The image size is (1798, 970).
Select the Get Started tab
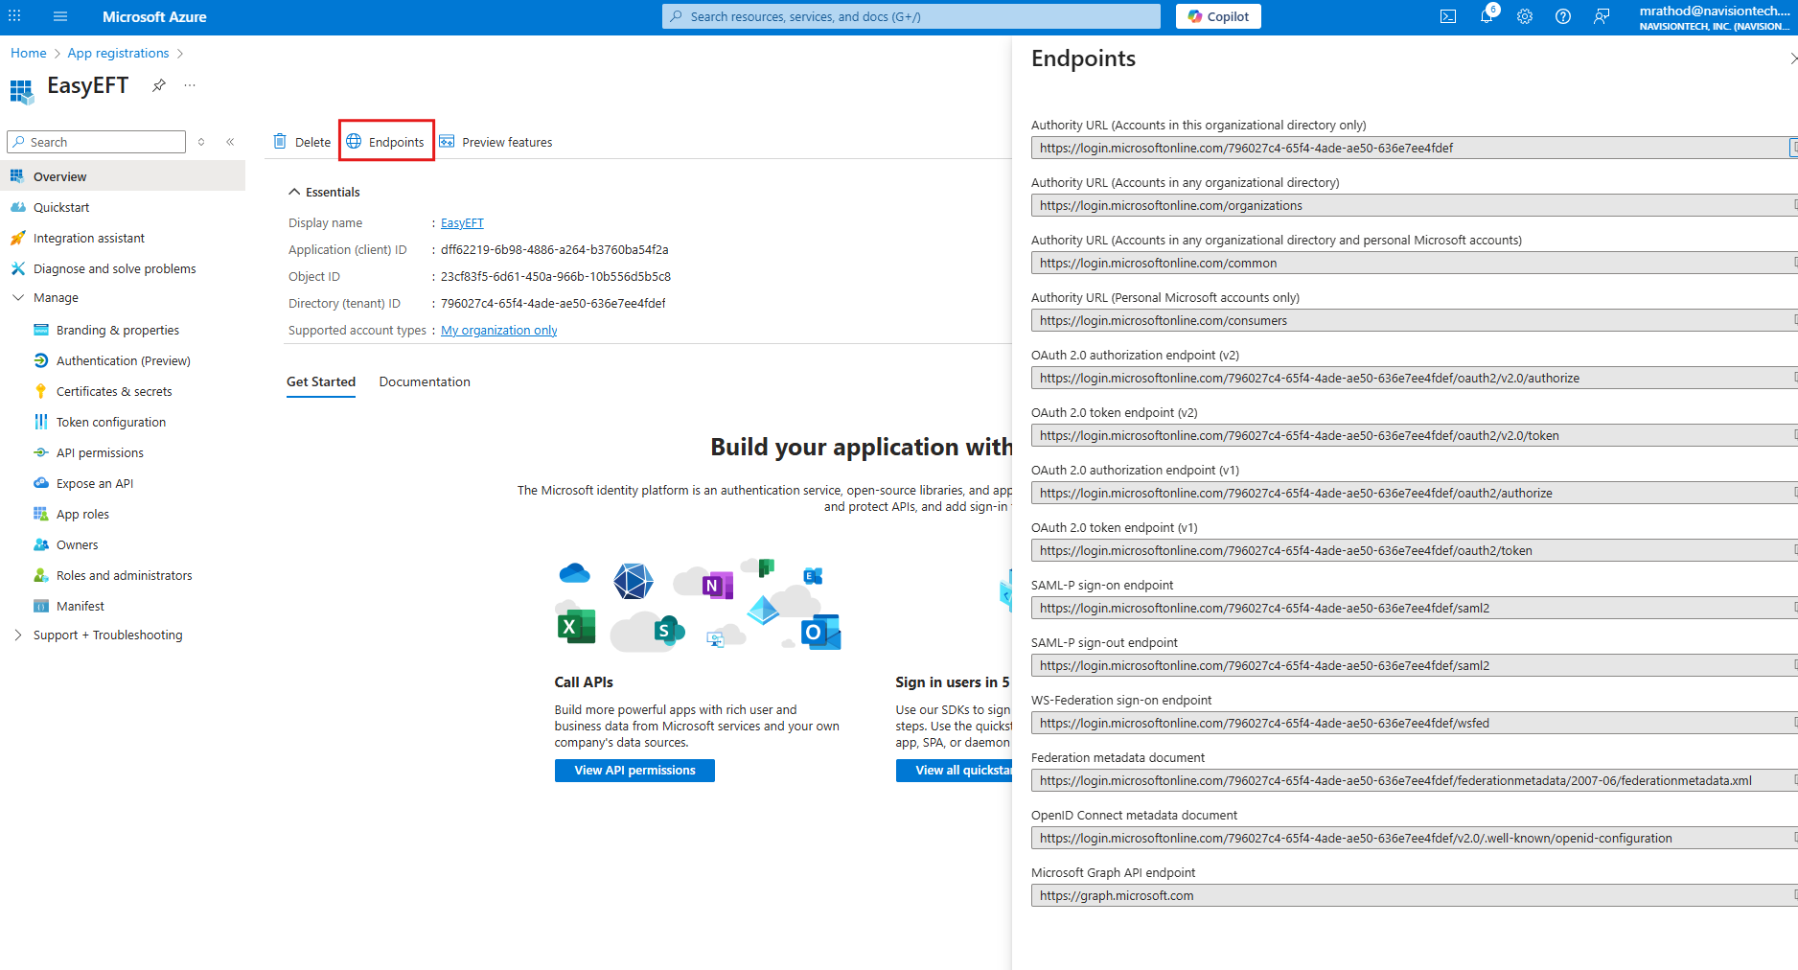[x=321, y=381]
